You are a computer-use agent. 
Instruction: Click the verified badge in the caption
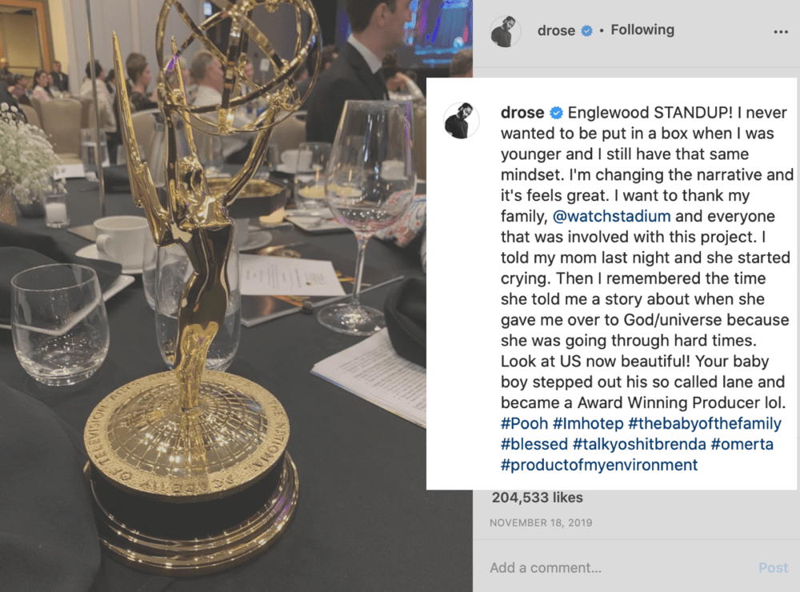[x=557, y=113]
